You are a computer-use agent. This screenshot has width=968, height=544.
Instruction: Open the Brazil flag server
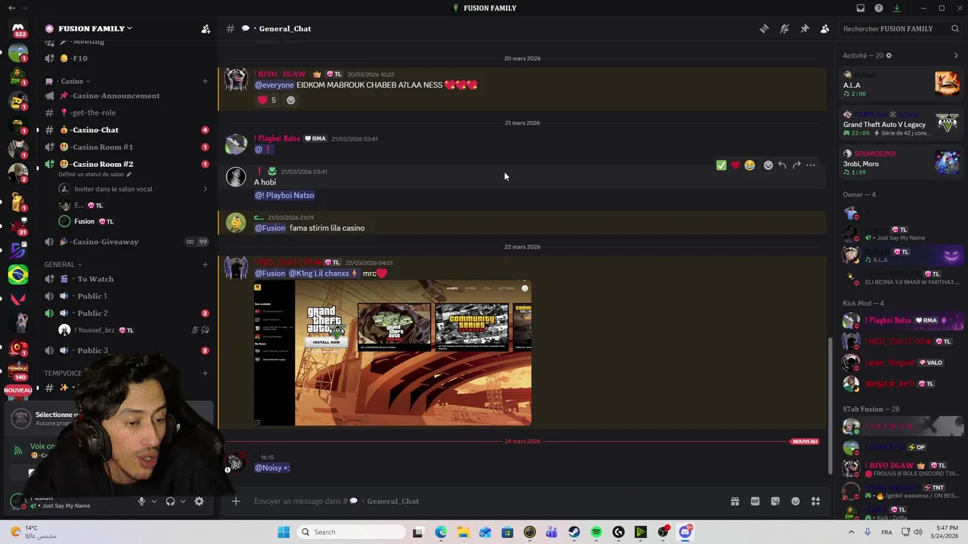[x=18, y=274]
